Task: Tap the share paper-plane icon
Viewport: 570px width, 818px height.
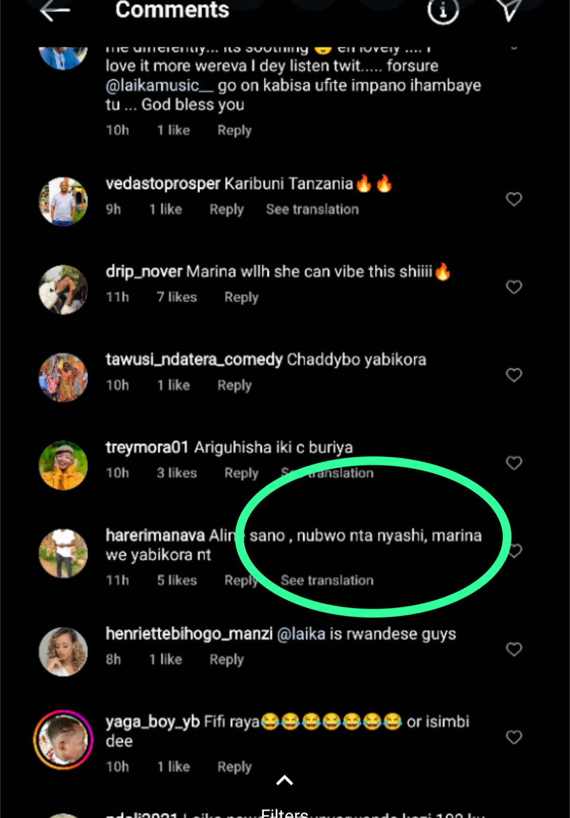Action: (x=509, y=11)
